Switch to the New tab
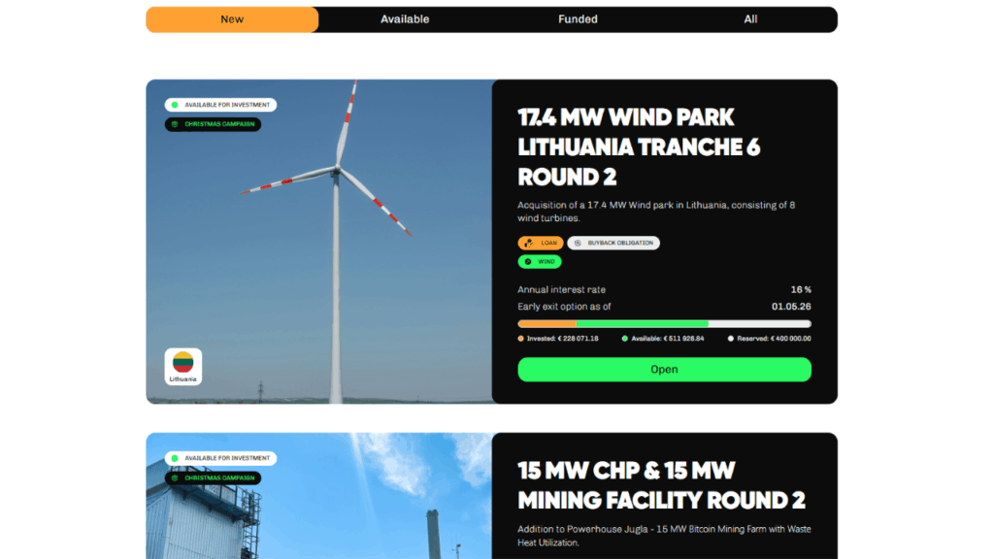Viewport: 994px width, 559px height. point(232,19)
